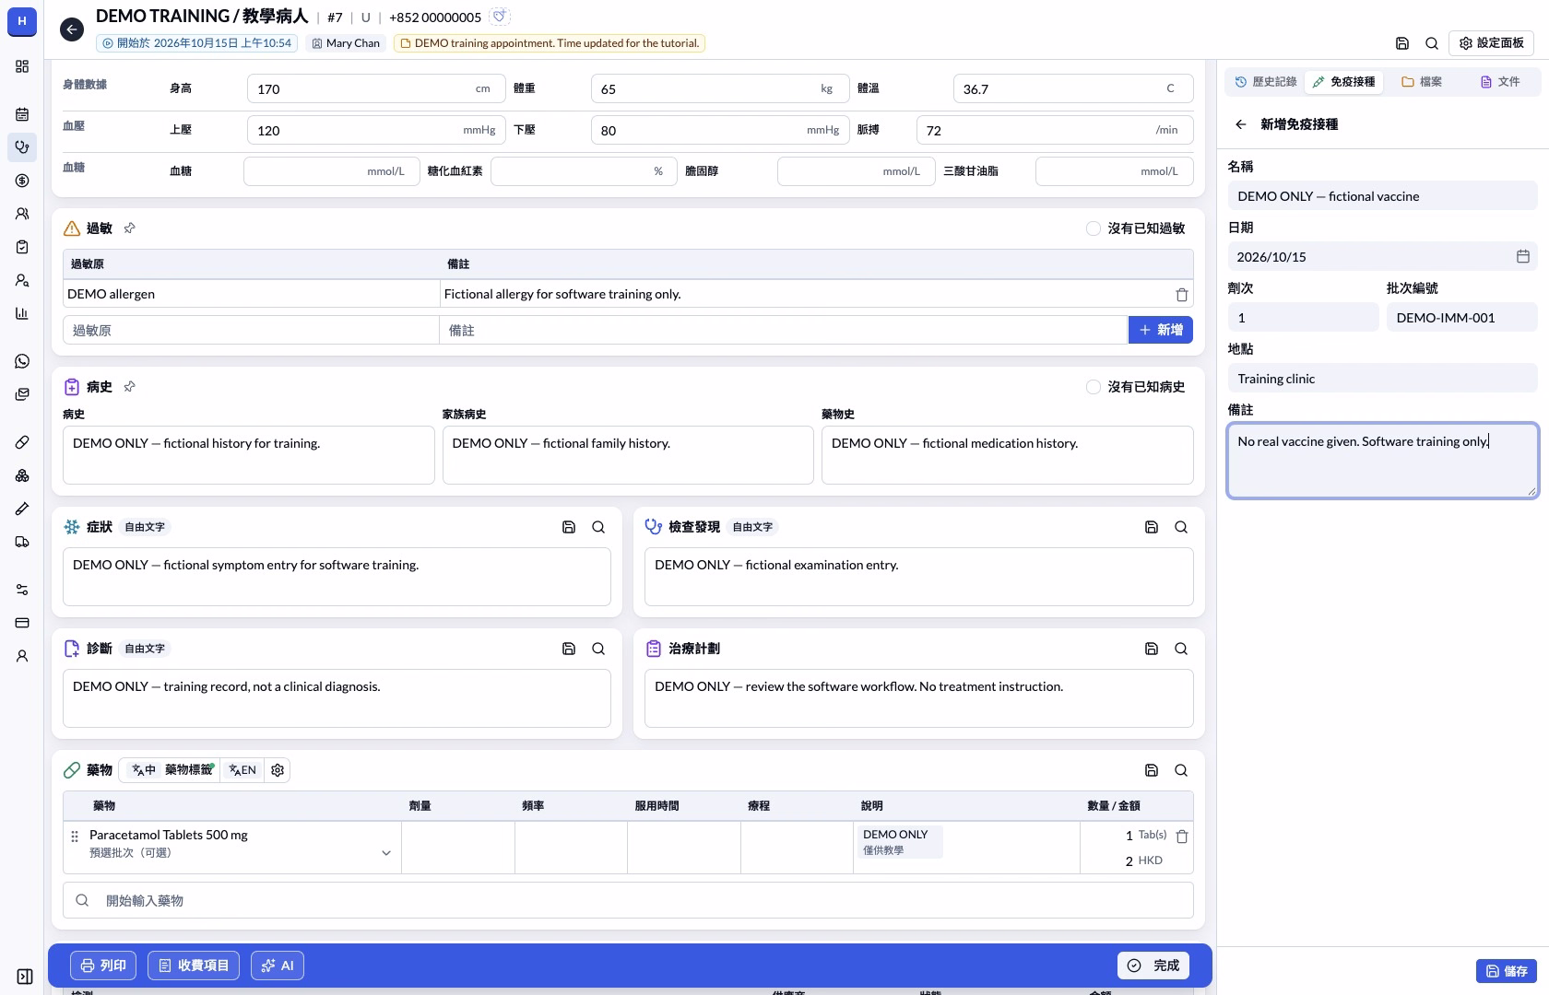The image size is (1549, 995).
Task: Open the vaccination date calendar picker
Action: tap(1523, 256)
